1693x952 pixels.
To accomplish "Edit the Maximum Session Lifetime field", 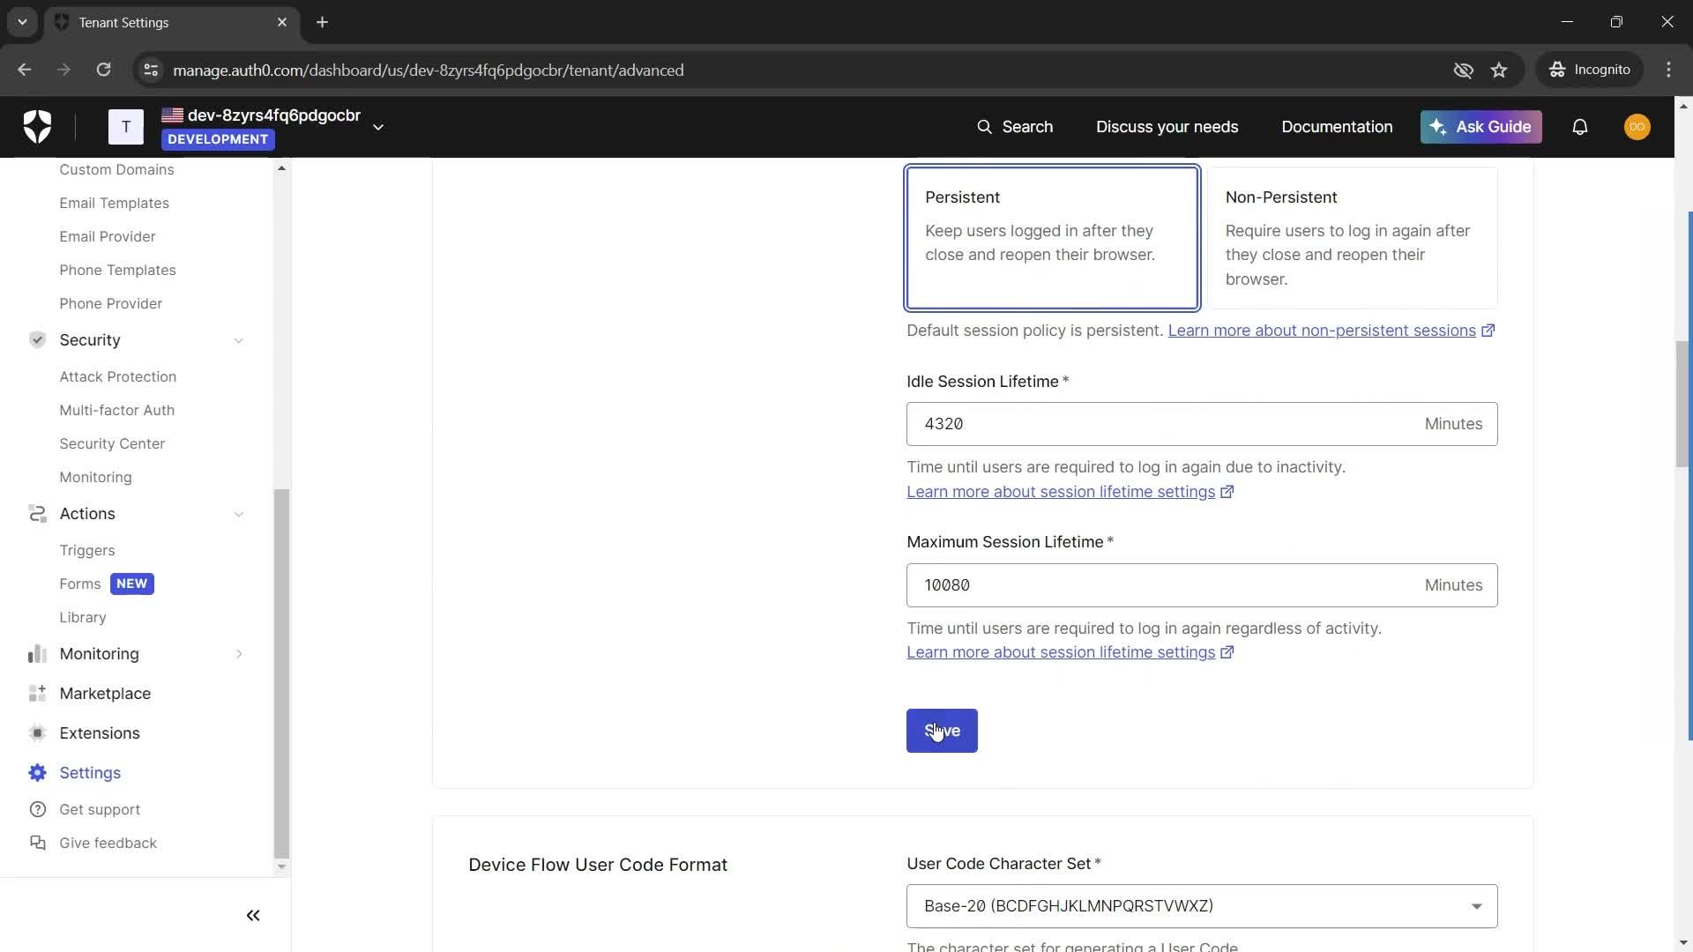I will click(1202, 585).
